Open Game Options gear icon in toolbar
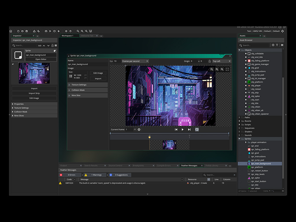This screenshot has width=296, height=222. click(66, 31)
